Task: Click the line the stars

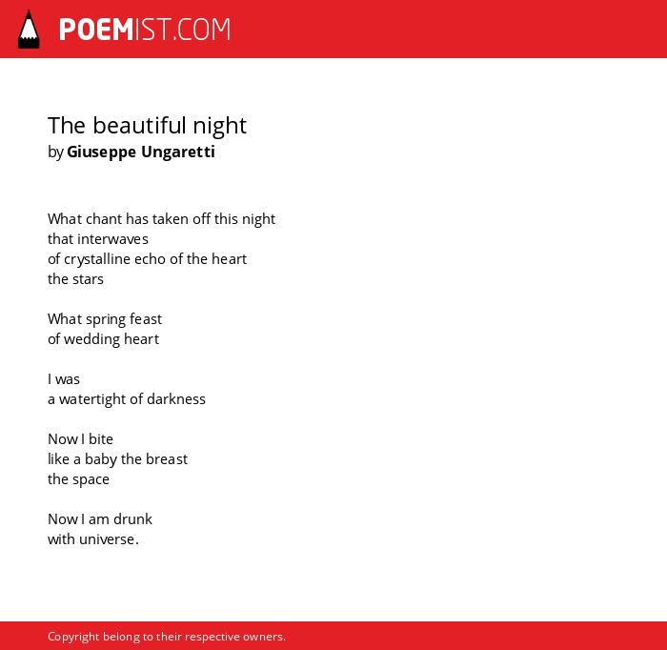Action: (75, 279)
